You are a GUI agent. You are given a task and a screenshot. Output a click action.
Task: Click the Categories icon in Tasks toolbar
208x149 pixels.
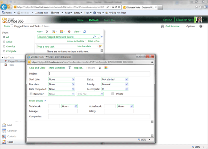point(61,32)
